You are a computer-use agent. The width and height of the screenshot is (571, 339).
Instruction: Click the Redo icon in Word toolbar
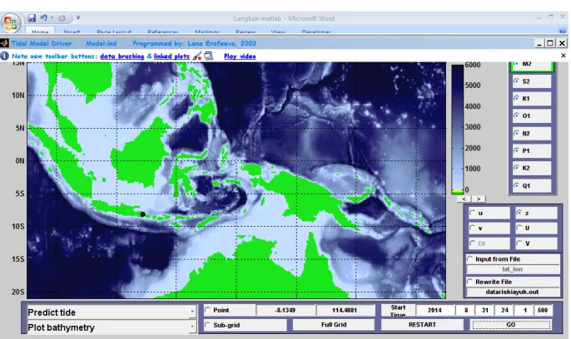[62, 17]
